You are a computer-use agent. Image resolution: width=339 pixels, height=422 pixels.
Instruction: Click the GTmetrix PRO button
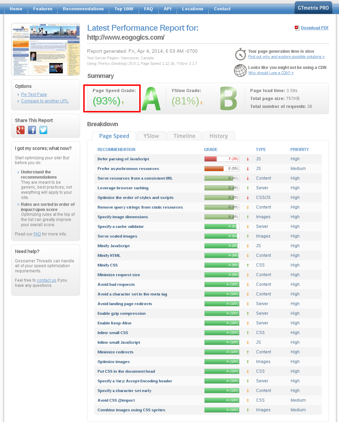pyautogui.click(x=313, y=8)
